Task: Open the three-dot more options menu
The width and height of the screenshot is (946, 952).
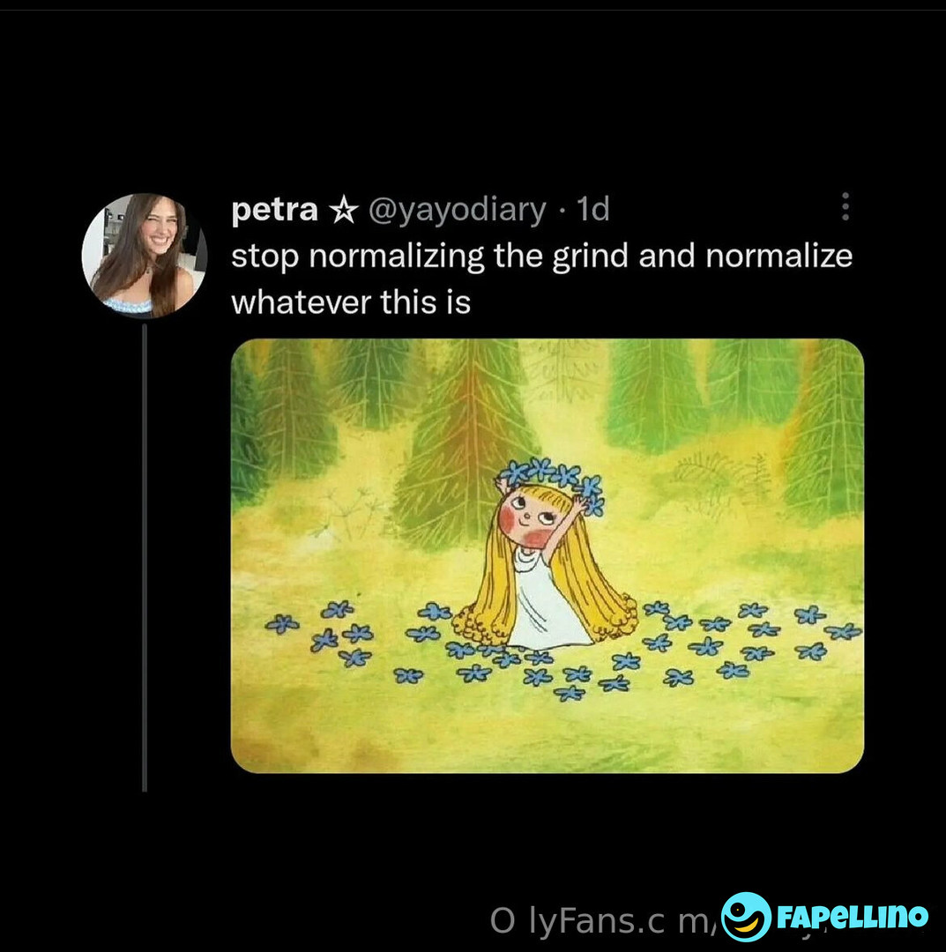Action: click(845, 206)
